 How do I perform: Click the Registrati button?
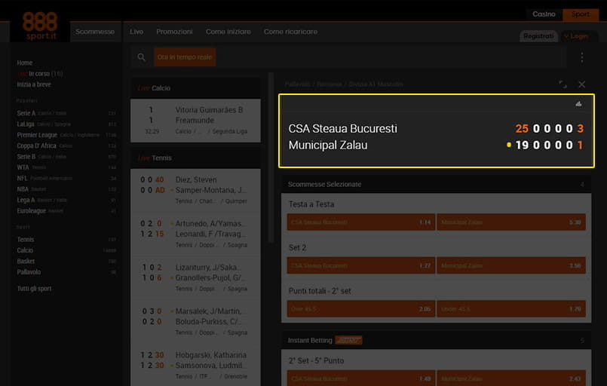click(x=538, y=36)
